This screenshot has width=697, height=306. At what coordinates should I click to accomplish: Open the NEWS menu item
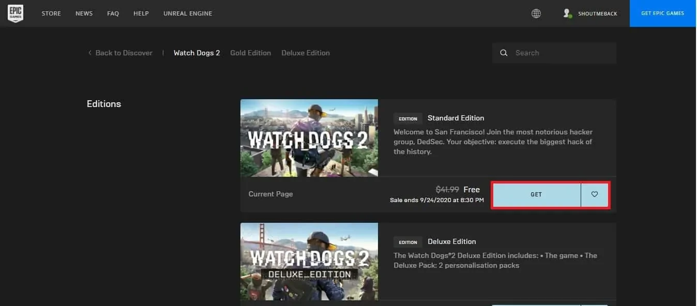click(x=84, y=13)
